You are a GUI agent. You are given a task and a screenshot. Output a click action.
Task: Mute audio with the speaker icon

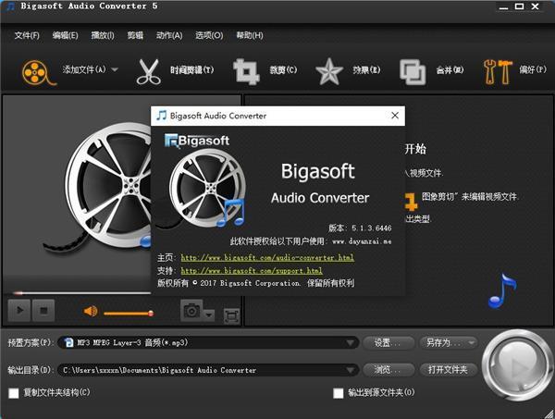point(91,312)
